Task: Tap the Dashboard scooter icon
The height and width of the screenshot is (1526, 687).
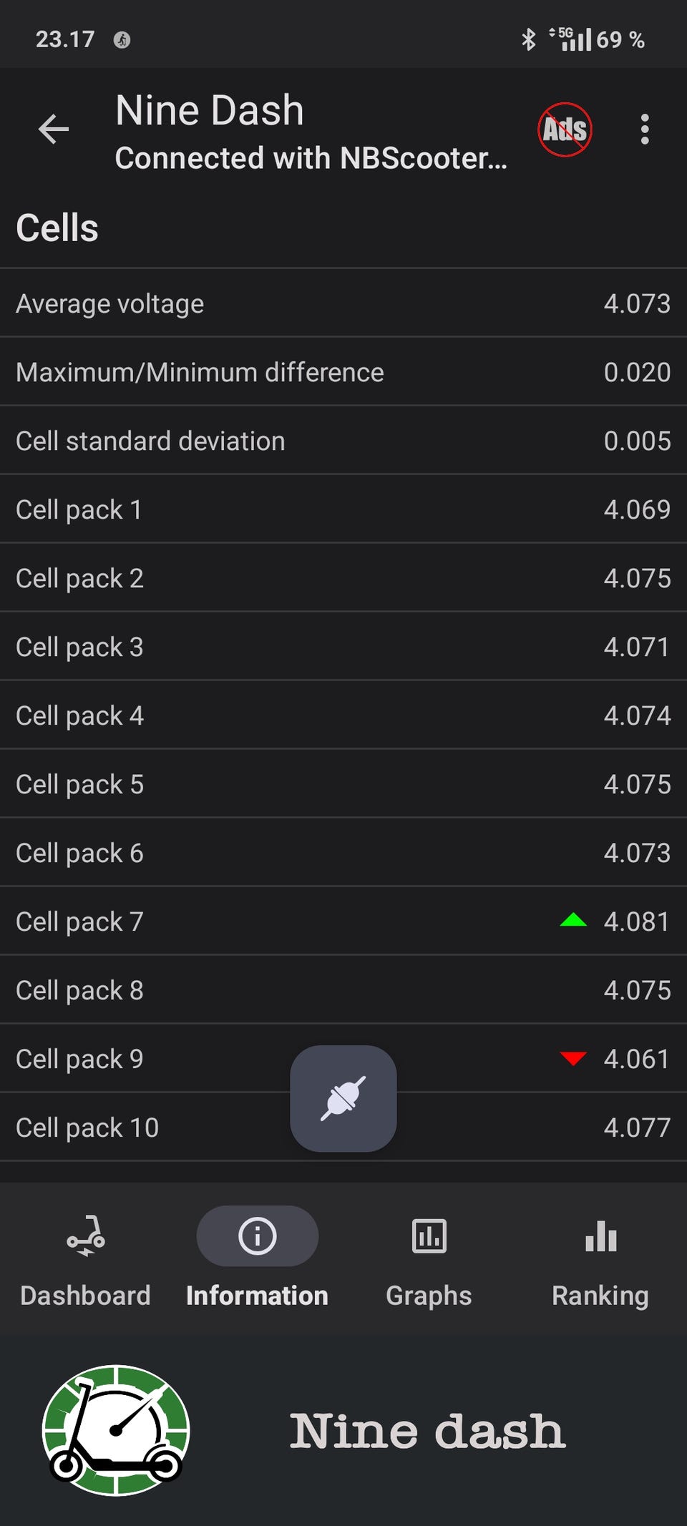Action: (86, 1236)
